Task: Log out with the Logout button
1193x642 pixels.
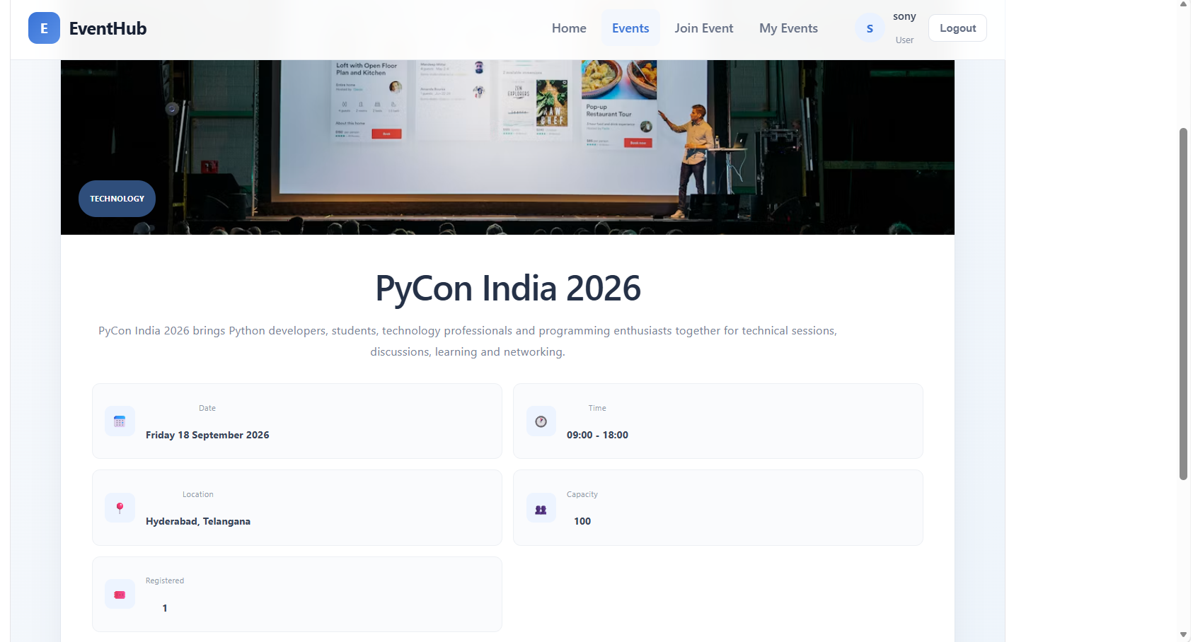Action: click(957, 28)
